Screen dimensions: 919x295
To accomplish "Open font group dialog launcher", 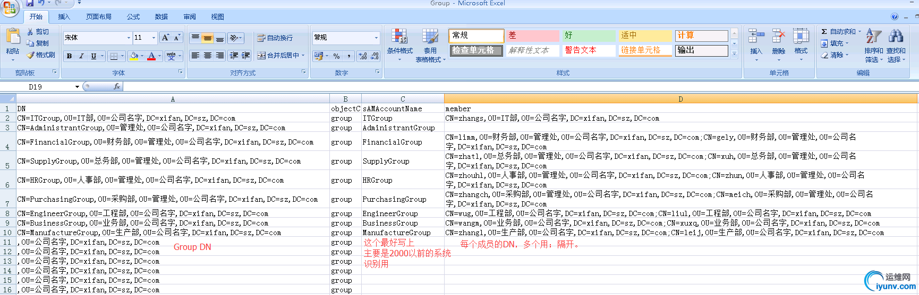I will (180, 72).
